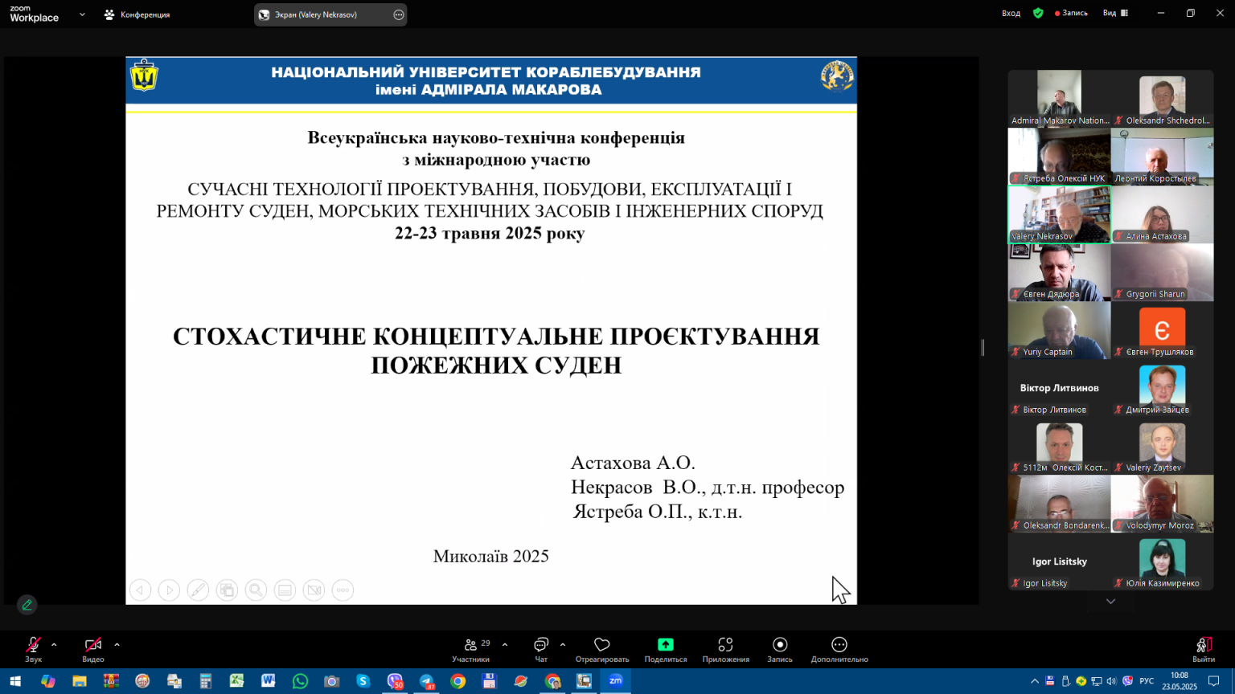Click green annotation pencil icon

pos(27,605)
